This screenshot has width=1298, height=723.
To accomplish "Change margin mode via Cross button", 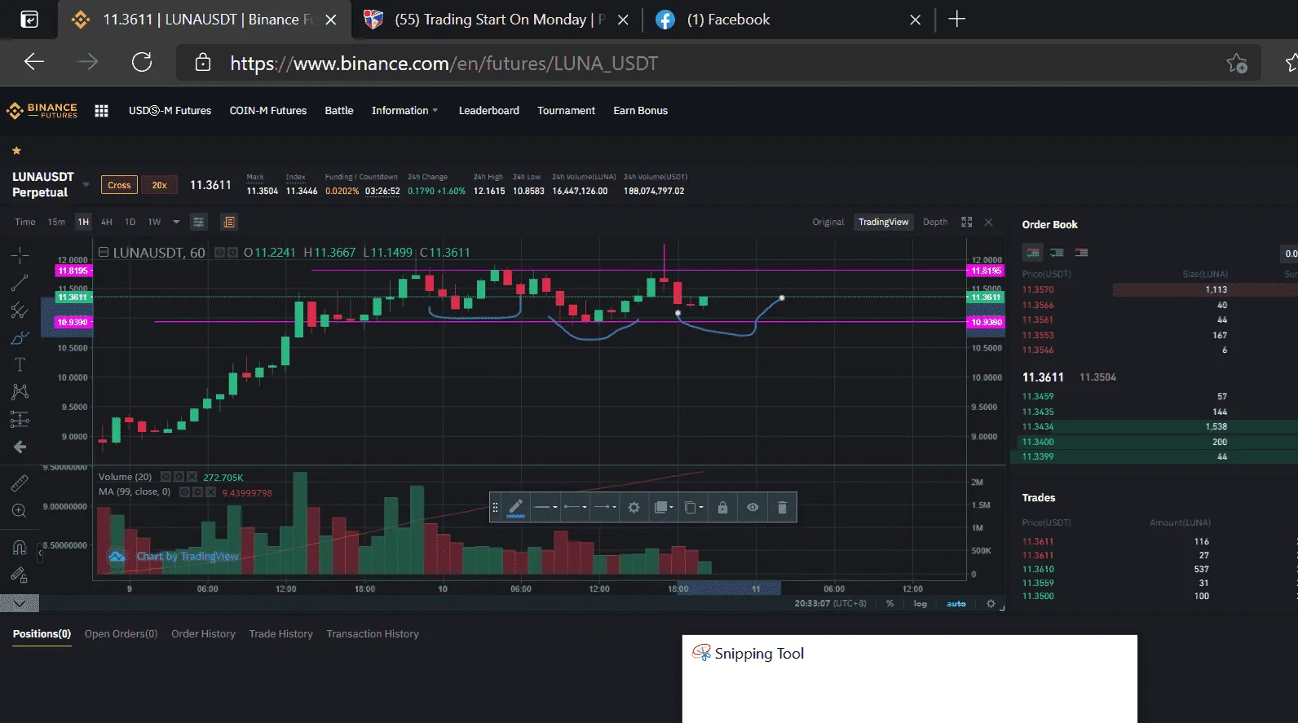I will [119, 185].
